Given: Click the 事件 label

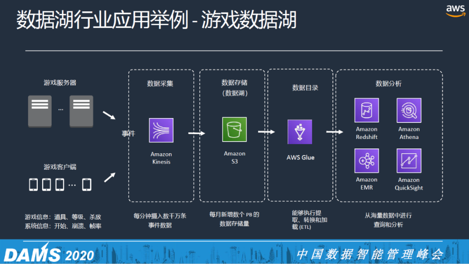Looking at the screenshot, I should click(128, 133).
